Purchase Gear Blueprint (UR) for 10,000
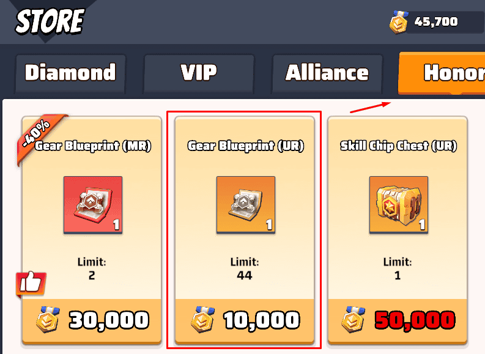Viewport: 485px width, 354px height. coord(245,320)
